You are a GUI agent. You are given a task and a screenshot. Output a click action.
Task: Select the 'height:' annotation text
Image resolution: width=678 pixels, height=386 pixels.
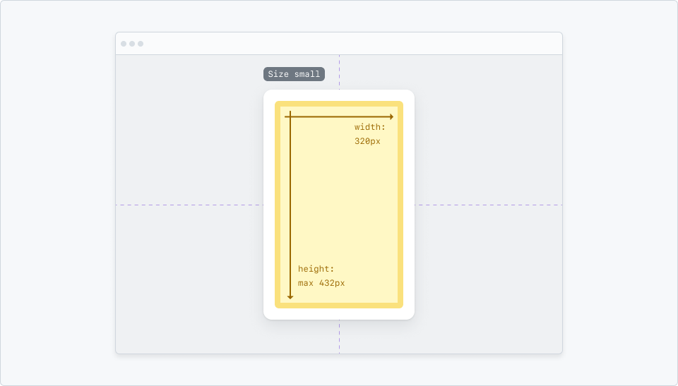[x=316, y=269]
